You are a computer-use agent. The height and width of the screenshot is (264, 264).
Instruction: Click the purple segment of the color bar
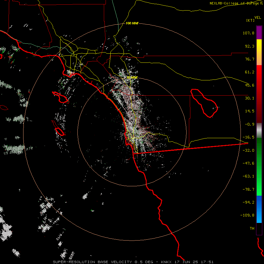tap(259, 33)
